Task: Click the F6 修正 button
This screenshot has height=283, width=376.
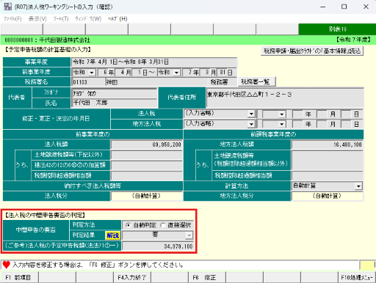Action: coord(207,277)
